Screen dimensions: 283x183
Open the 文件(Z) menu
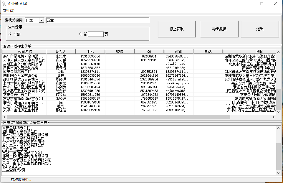9,11
